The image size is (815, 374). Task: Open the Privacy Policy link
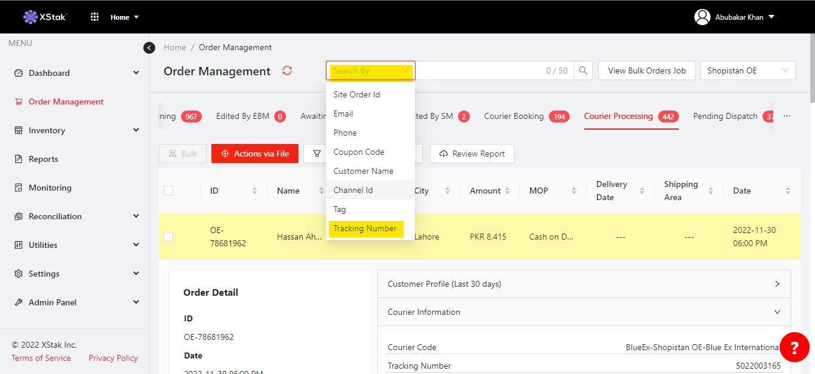[113, 358]
